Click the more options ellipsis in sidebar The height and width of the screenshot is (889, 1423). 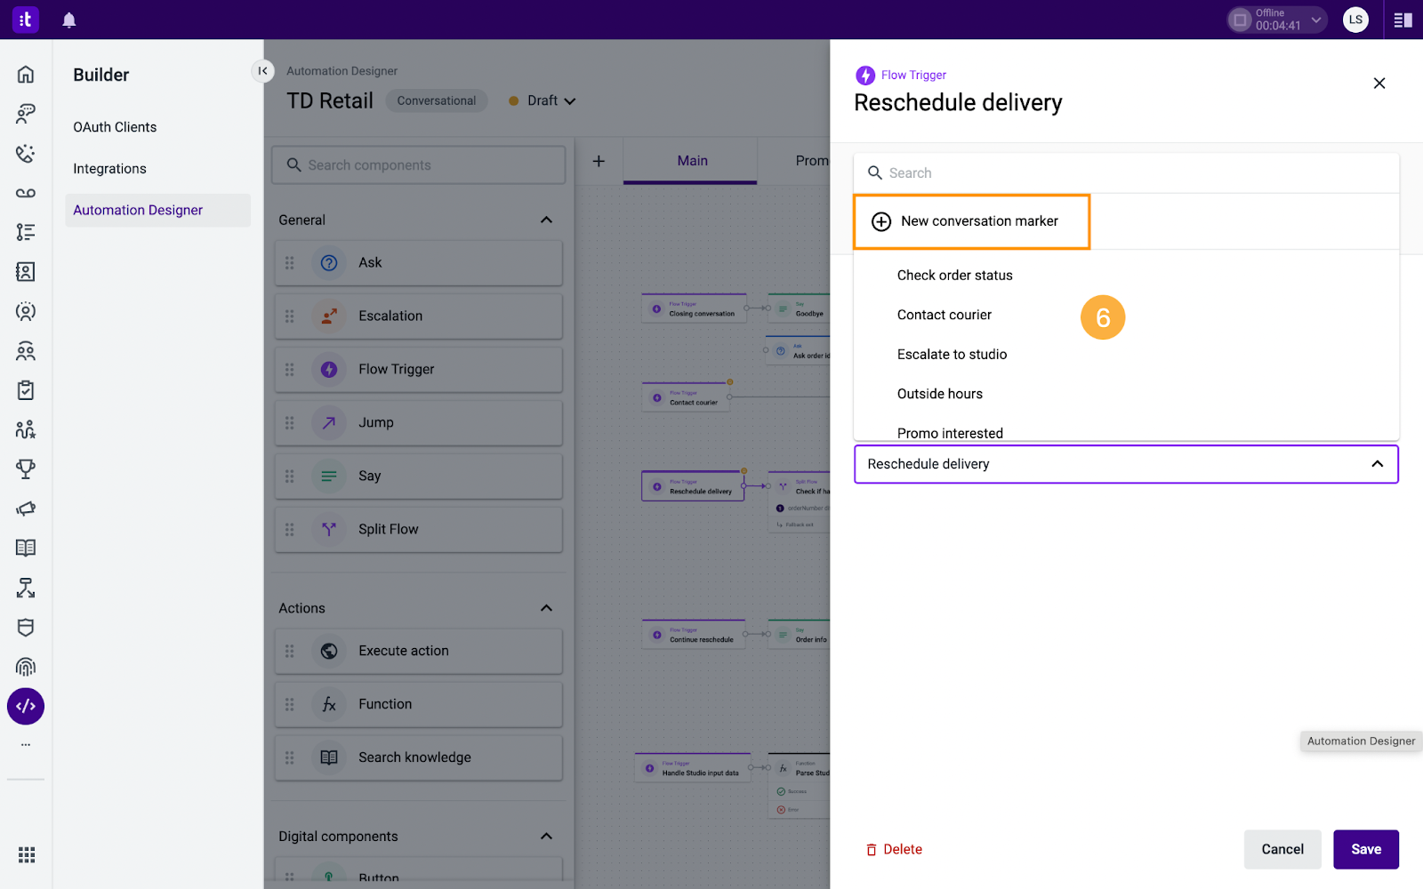(x=26, y=745)
